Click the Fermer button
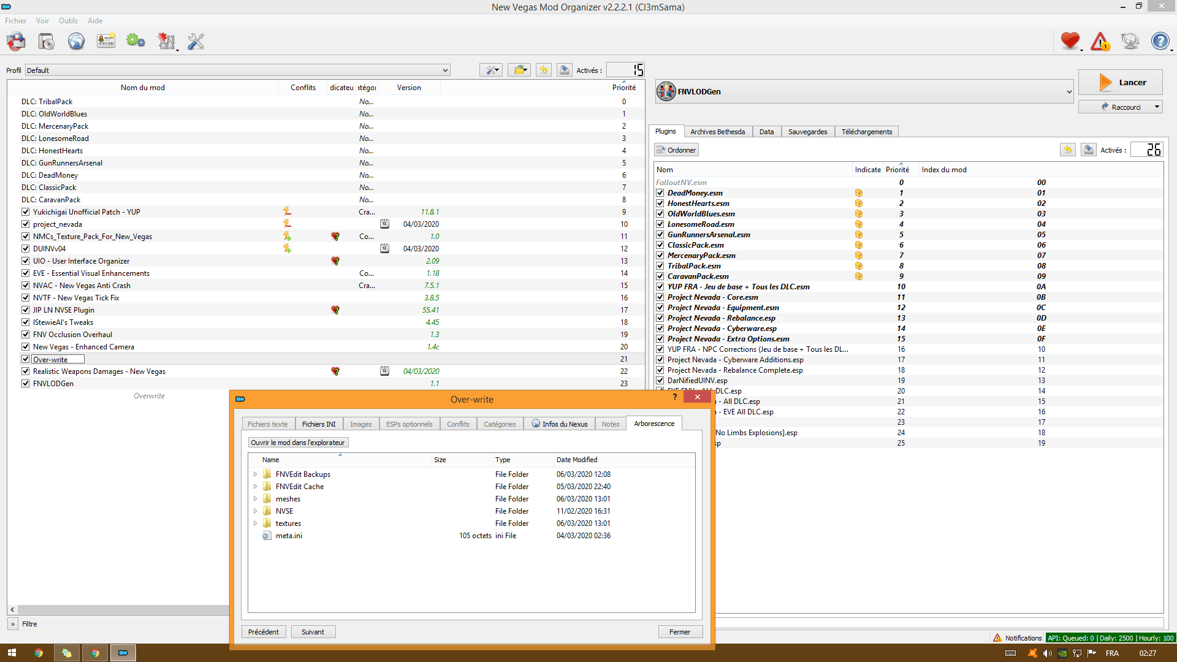The height and width of the screenshot is (662, 1177). (x=680, y=631)
